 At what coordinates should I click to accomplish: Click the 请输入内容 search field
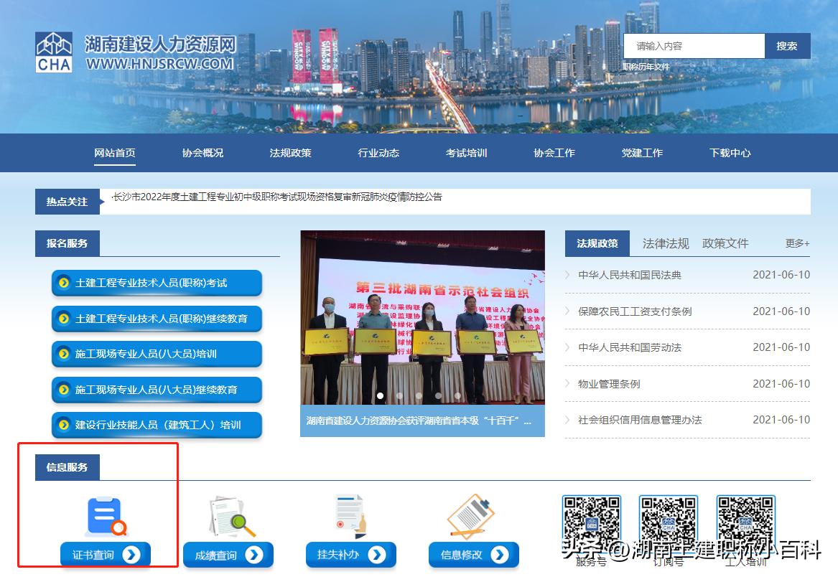tap(694, 45)
